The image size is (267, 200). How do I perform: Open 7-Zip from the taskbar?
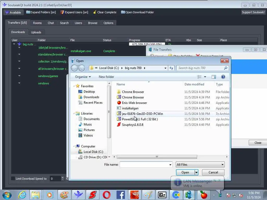tap(162, 195)
